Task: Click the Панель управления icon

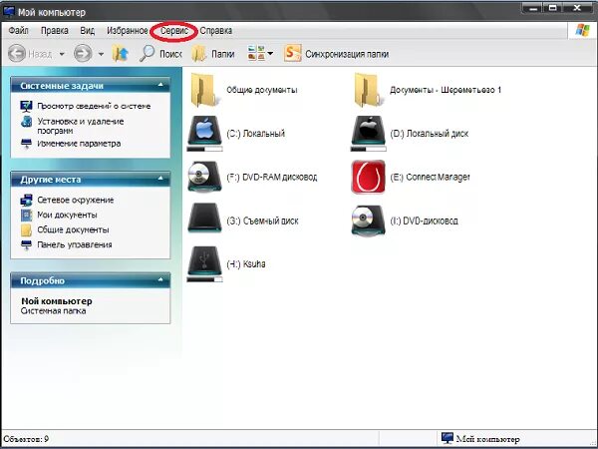Action: tap(26, 245)
